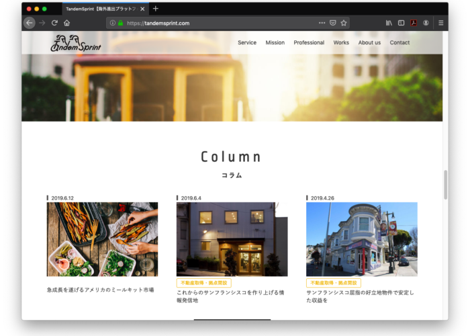470x336 pixels.
Task: Toggle the sidebar view icon
Action: 401,23
